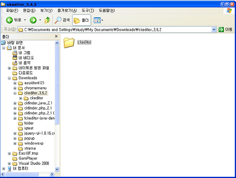Click the address bar path field
Viewport: 236px width, 178px height.
coord(115,30)
